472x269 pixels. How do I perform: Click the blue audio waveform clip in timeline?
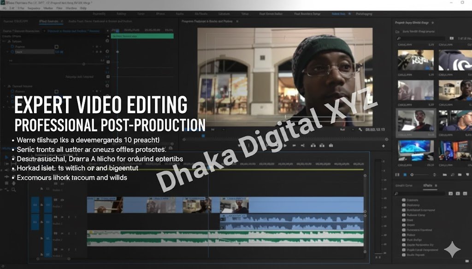[292, 222]
